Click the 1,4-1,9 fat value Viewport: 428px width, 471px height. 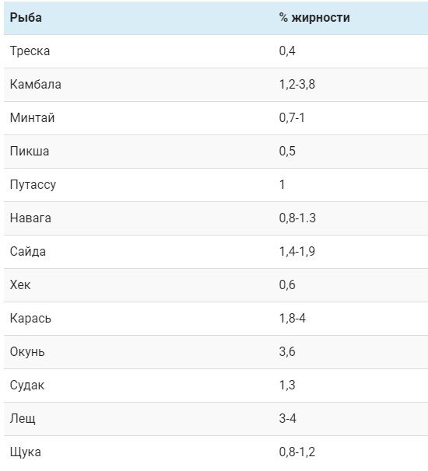[296, 251]
